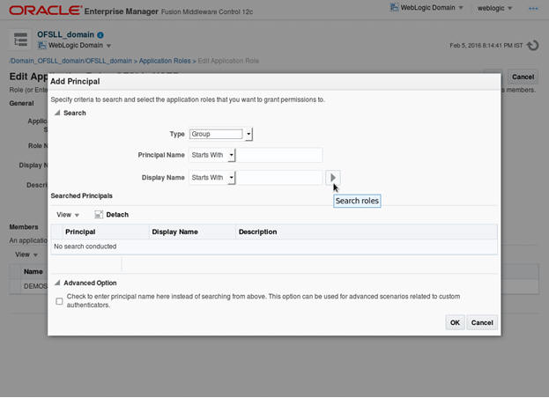Image resolution: width=549 pixels, height=398 pixels.
Task: Open WebLogic Domain dropdown under OFSLL_domain
Action: coord(75,46)
